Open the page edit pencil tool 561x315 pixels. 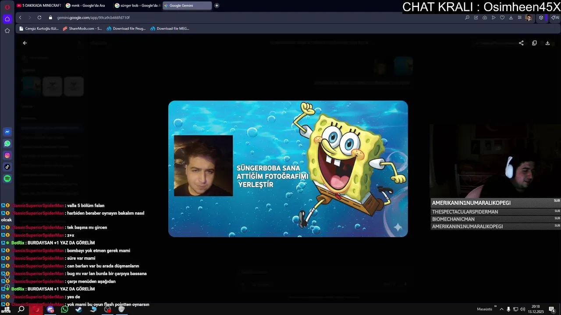(x=476, y=17)
